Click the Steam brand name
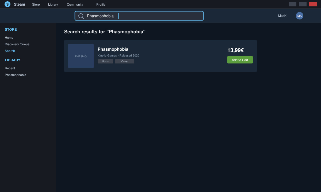This screenshot has width=321, height=192. coord(20,4)
